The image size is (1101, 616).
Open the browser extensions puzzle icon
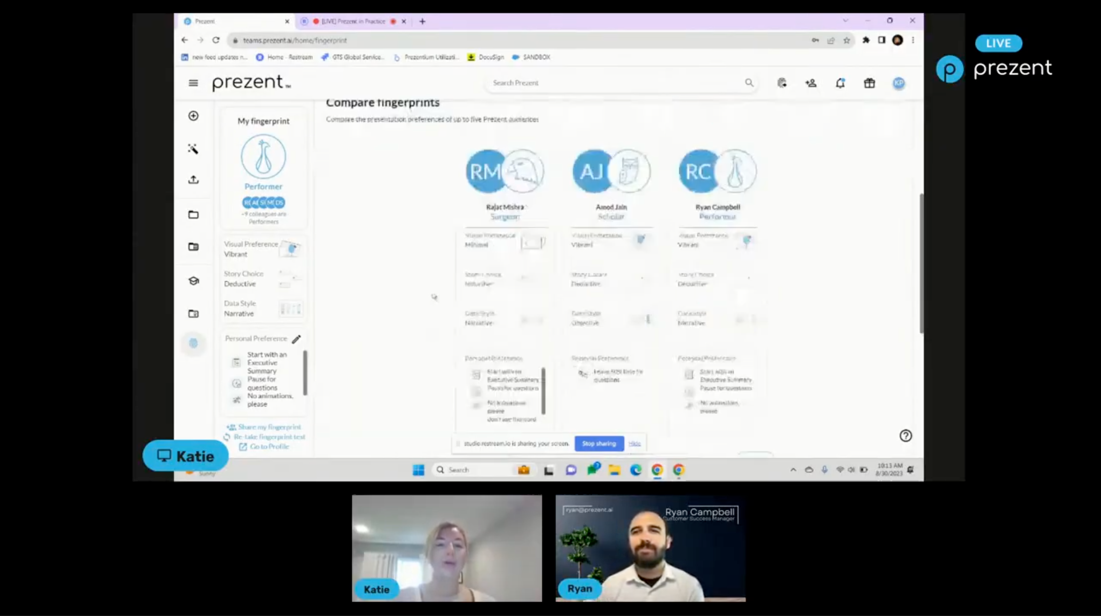pos(866,40)
